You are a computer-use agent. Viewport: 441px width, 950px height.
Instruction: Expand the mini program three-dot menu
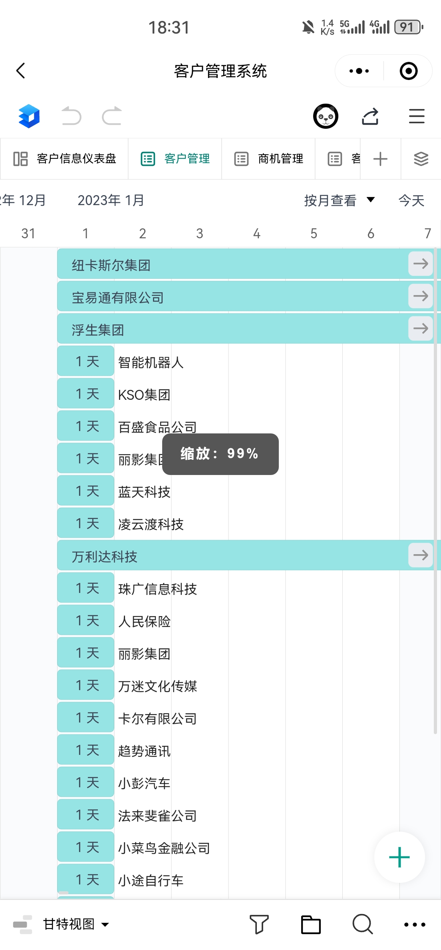[359, 71]
